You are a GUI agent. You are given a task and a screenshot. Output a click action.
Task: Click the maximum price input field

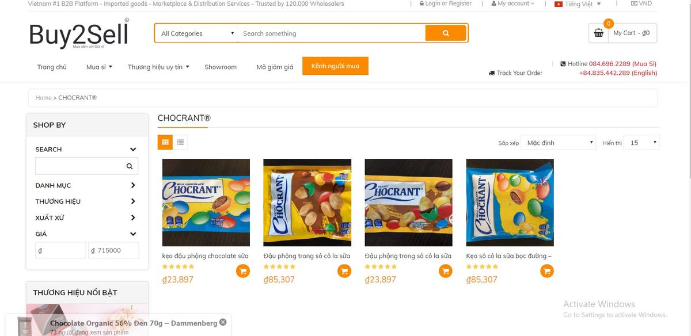(113, 250)
